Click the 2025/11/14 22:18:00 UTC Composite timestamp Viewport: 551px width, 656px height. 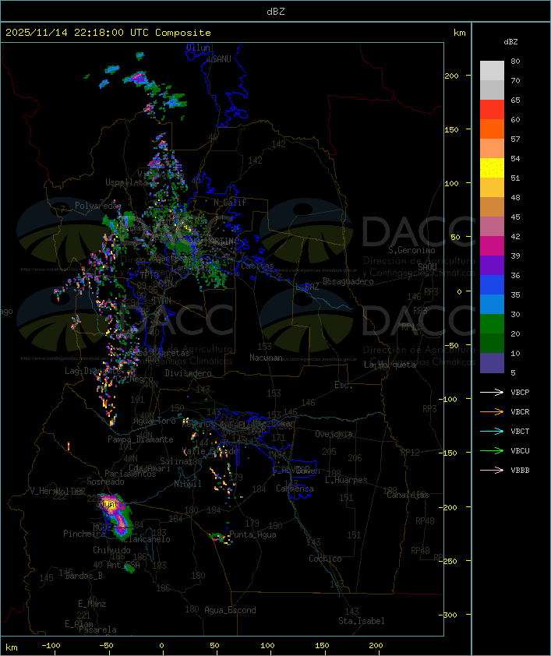pos(108,33)
